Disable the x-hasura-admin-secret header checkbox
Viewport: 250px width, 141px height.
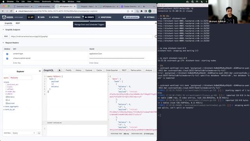(7, 58)
